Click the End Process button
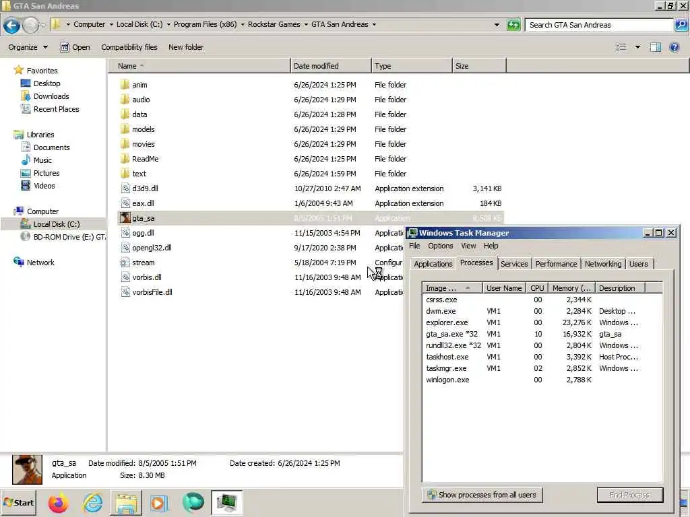This screenshot has height=517, width=690. pos(630,495)
